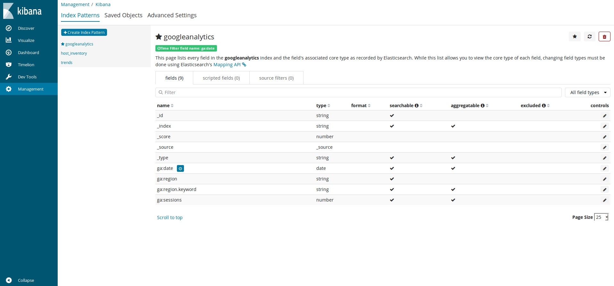Open Dev Tools wrench item
Screen dimensions: 614x286
click(29, 77)
